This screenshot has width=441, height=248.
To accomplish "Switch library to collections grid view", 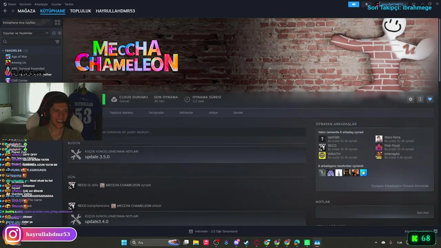I will pos(57,22).
